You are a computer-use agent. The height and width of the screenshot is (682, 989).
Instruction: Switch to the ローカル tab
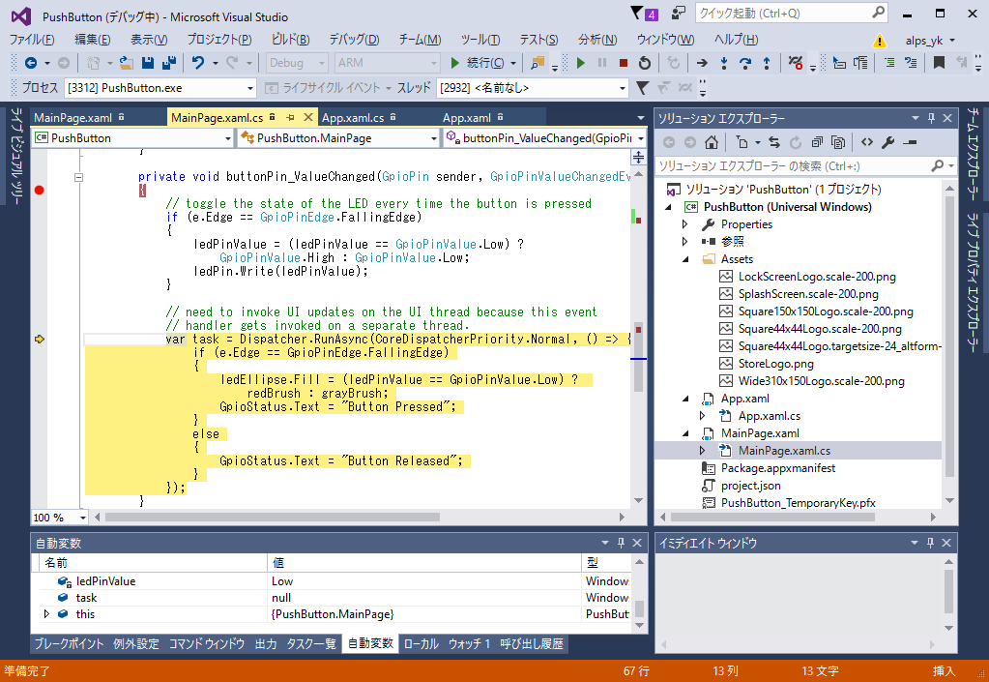point(421,643)
